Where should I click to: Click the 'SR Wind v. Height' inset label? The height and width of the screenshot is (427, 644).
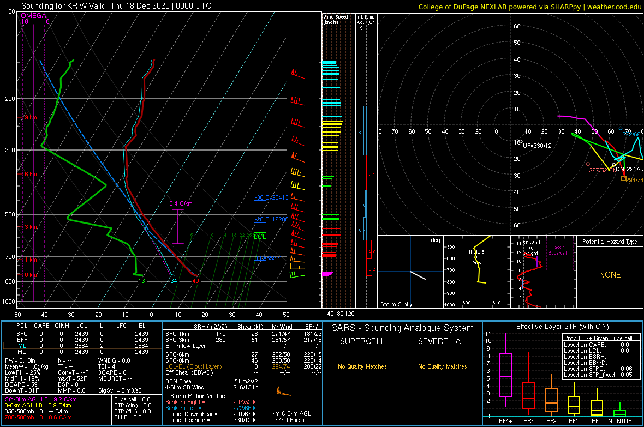tap(532, 248)
